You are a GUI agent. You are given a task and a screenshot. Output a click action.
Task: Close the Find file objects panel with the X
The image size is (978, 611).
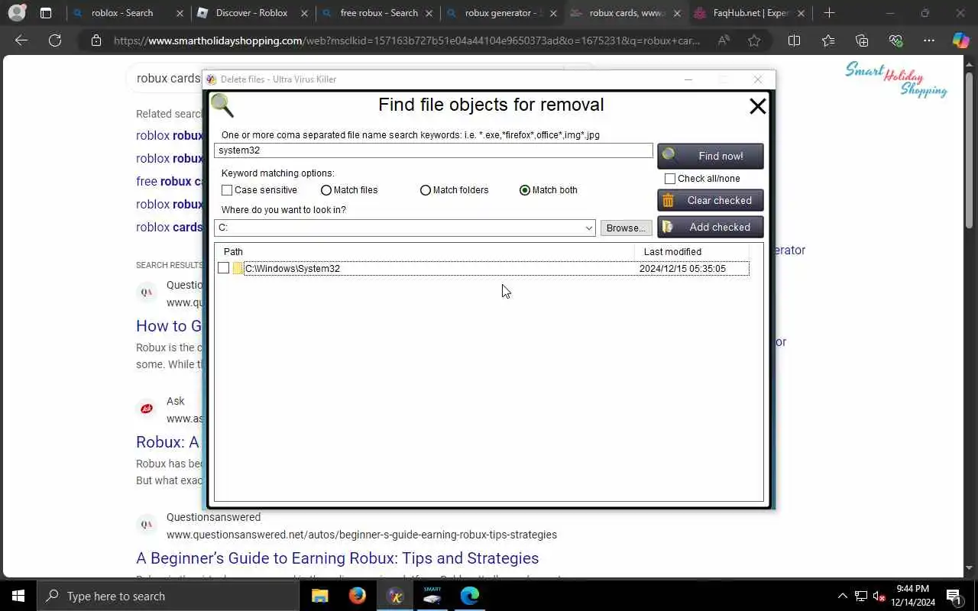[x=757, y=106]
